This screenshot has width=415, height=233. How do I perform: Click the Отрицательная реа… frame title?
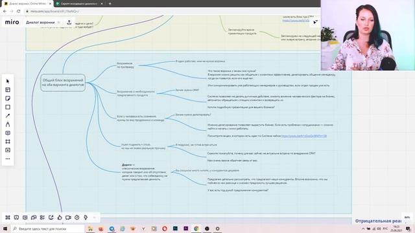[378, 221]
